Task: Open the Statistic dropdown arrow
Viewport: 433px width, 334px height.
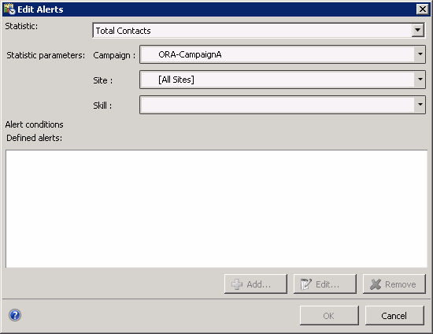Action: click(417, 30)
